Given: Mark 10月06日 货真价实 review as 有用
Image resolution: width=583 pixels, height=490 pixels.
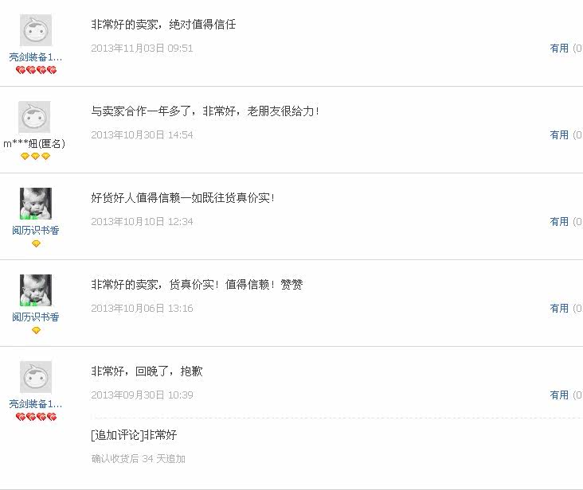Looking at the screenshot, I should (x=559, y=309).
